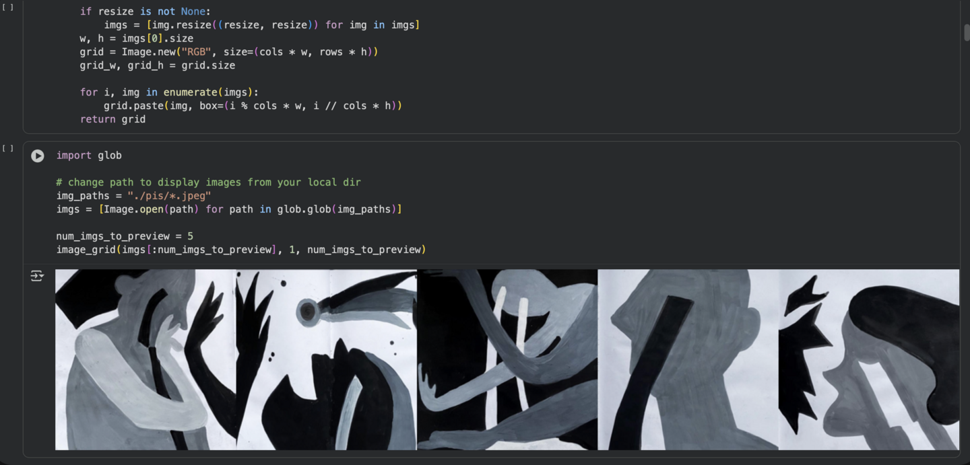Open the cell output actions icon
970x465 pixels.
(37, 276)
